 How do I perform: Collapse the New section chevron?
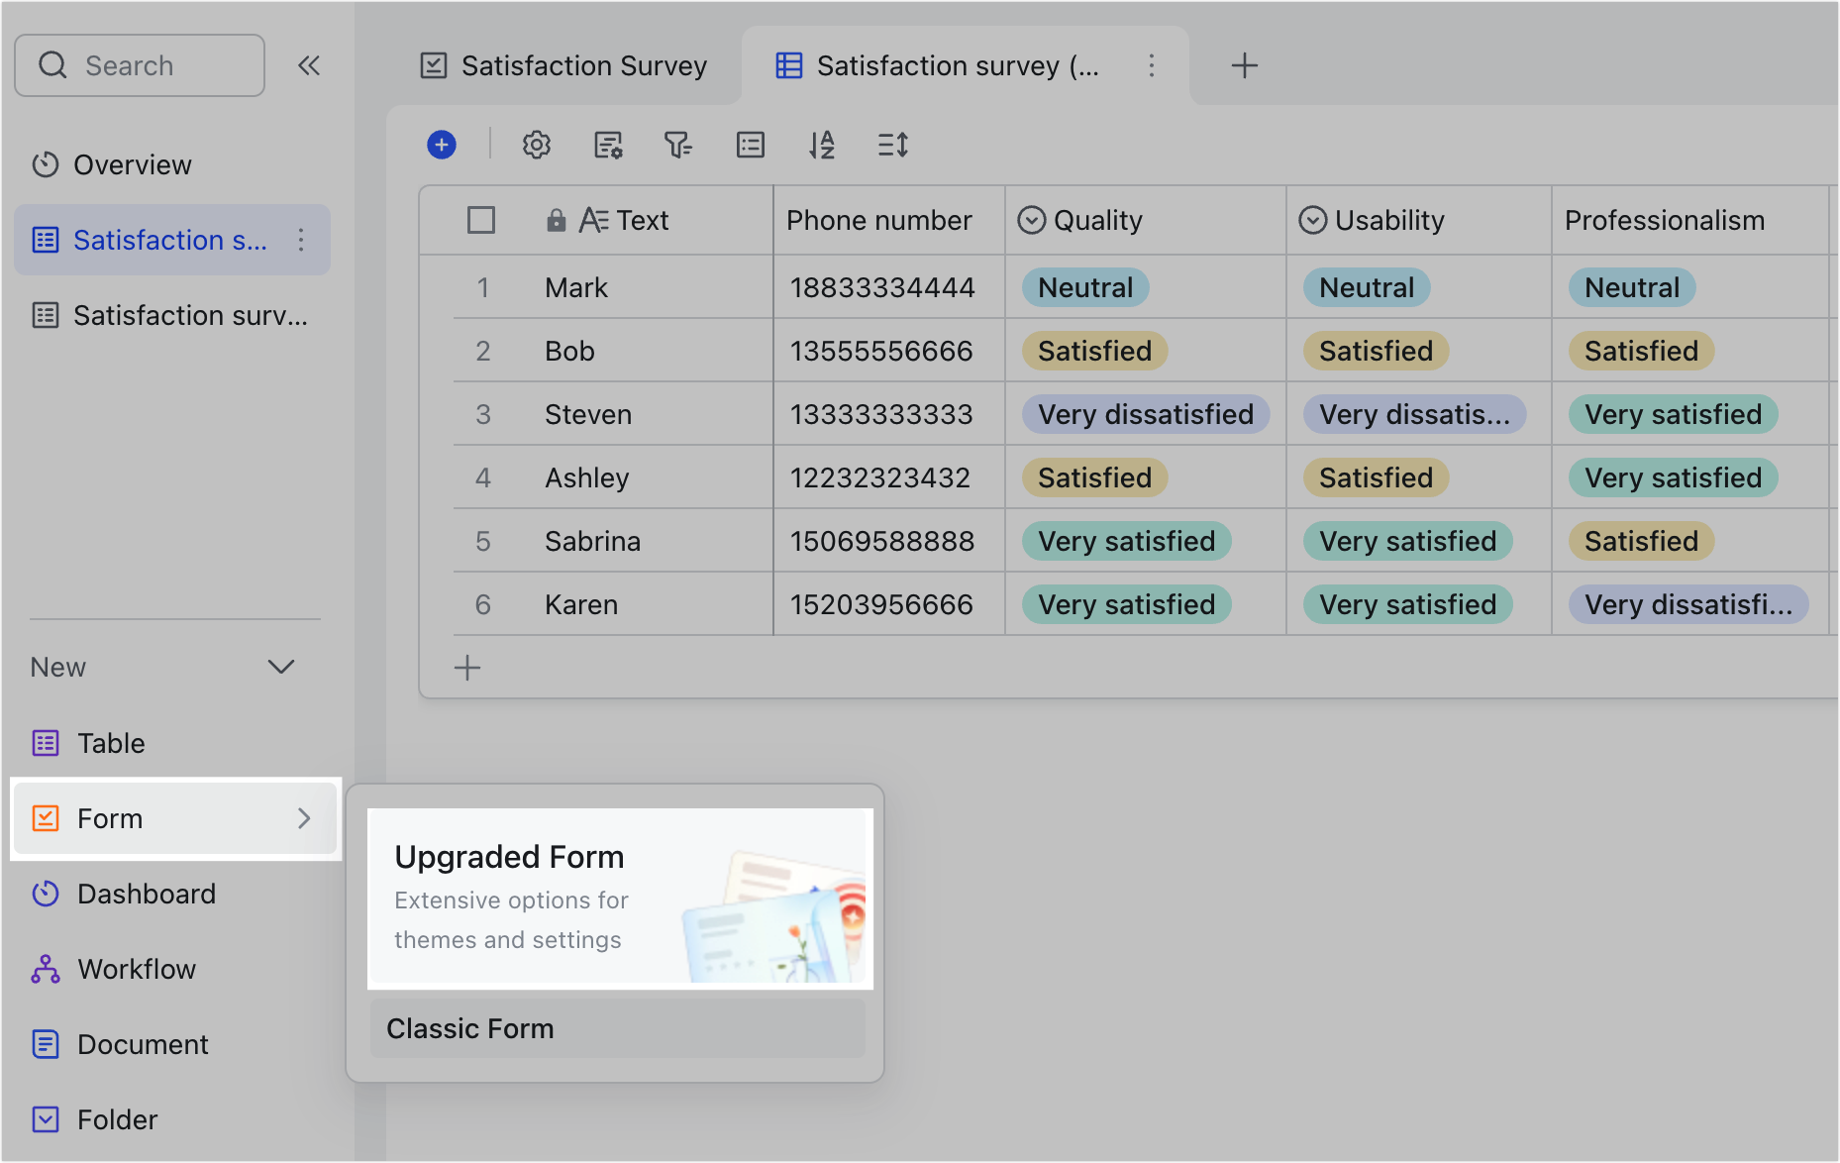[281, 667]
